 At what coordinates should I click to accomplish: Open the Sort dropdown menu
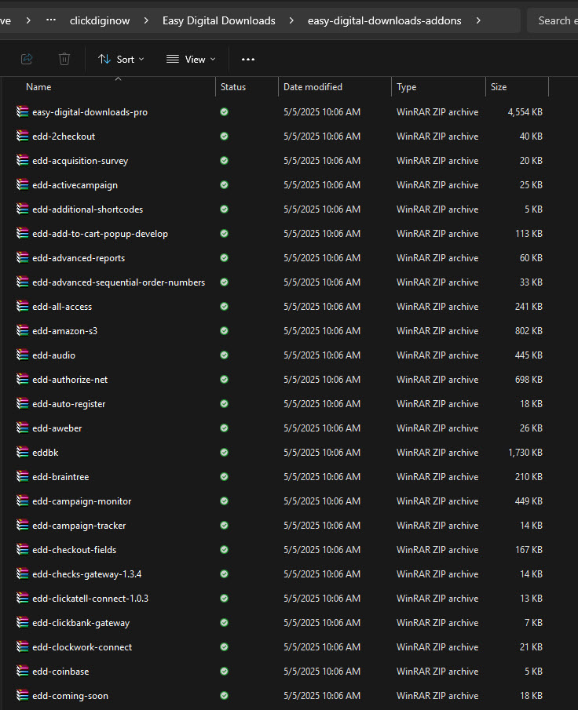coord(121,60)
